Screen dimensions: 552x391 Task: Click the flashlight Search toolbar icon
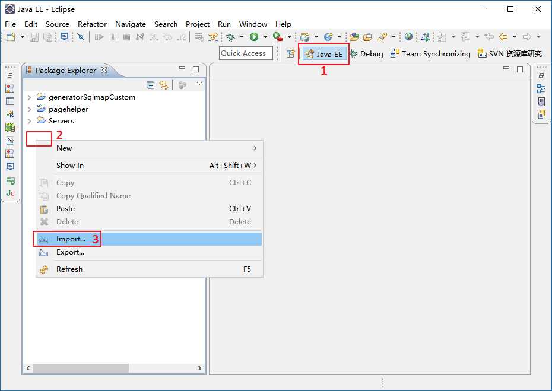click(x=382, y=37)
